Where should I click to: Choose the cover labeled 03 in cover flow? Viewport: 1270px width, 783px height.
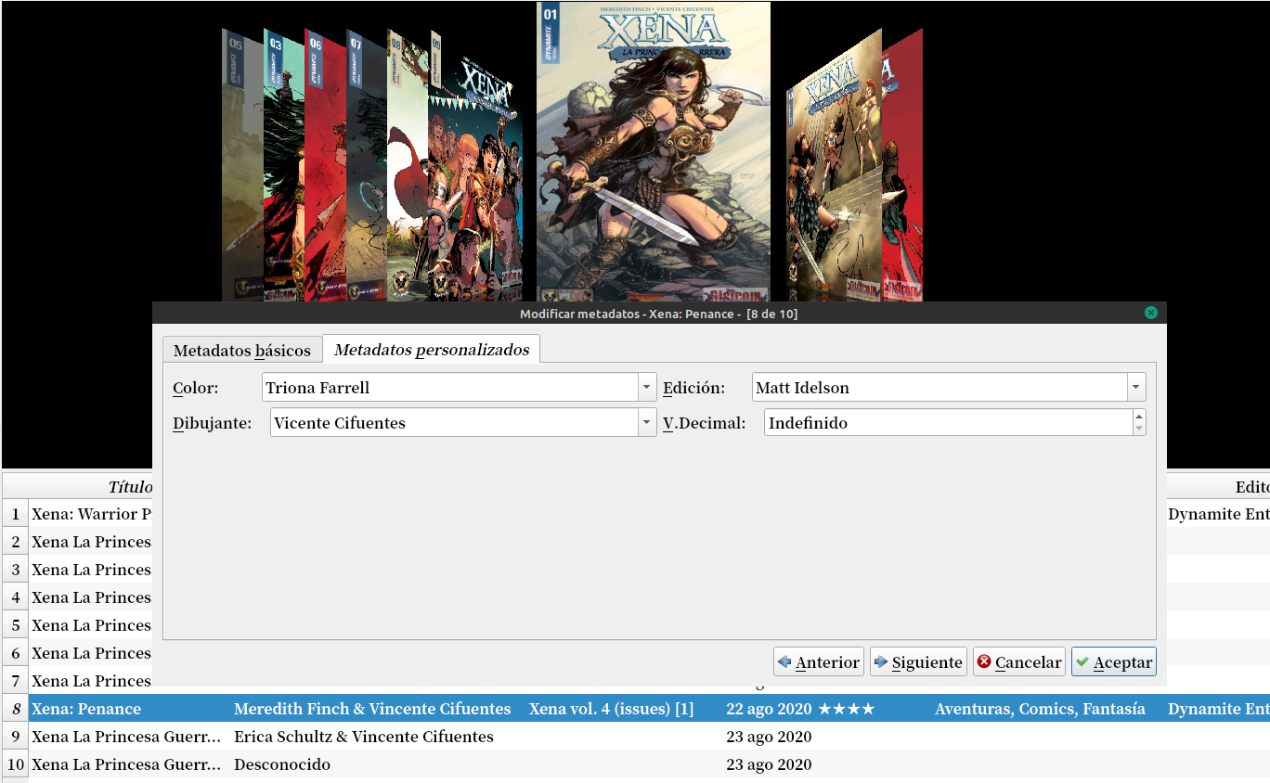(x=284, y=164)
